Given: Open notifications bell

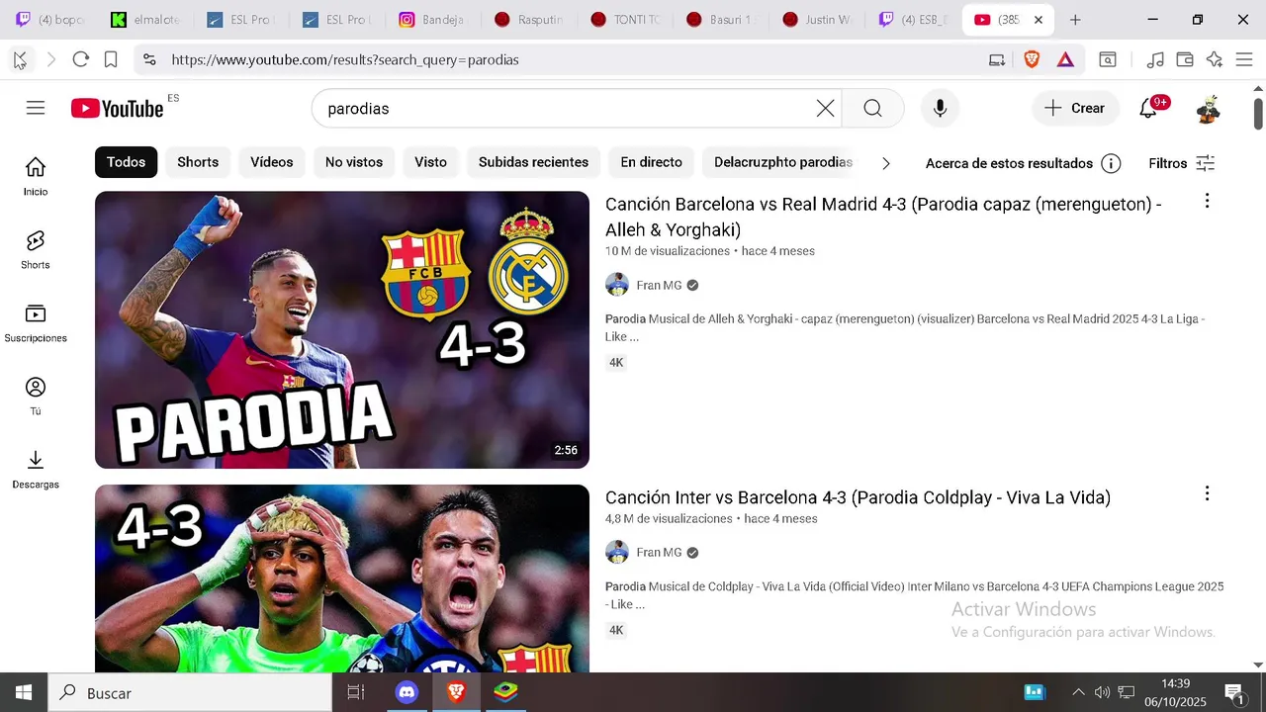Looking at the screenshot, I should coord(1148,109).
